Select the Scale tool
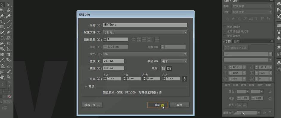The width and height of the screenshot is (281, 118). [x=9, y=38]
